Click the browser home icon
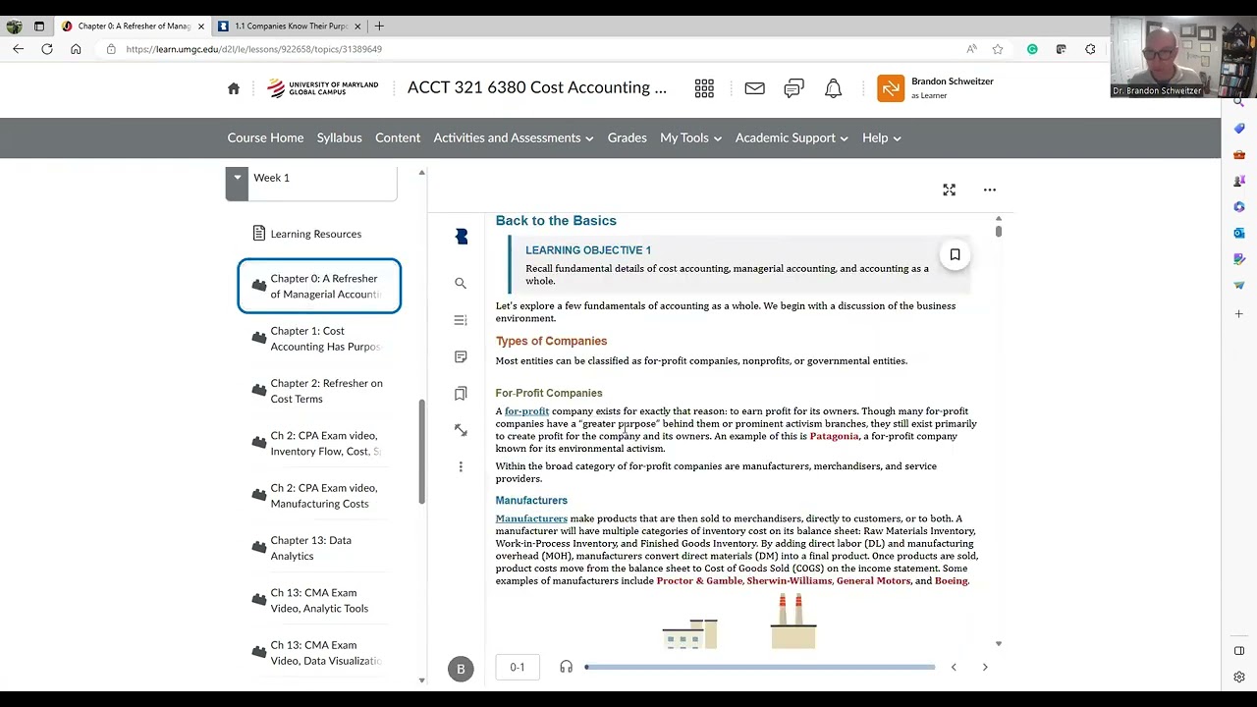The image size is (1257, 707). (x=76, y=49)
